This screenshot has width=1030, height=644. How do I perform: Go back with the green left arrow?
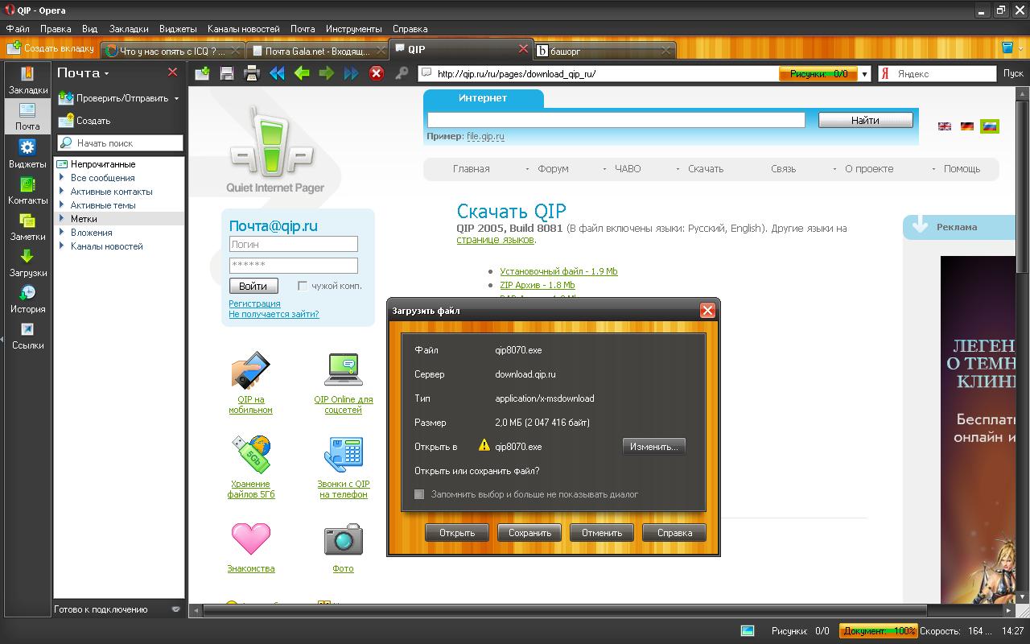302,73
